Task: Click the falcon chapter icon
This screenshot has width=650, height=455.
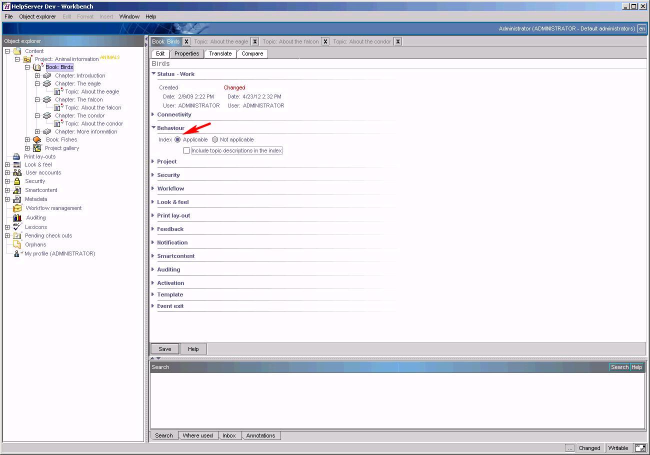Action: pos(47,99)
